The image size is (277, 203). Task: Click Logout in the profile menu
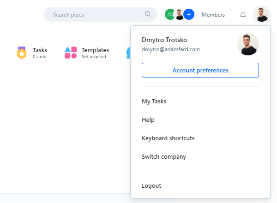[151, 185]
